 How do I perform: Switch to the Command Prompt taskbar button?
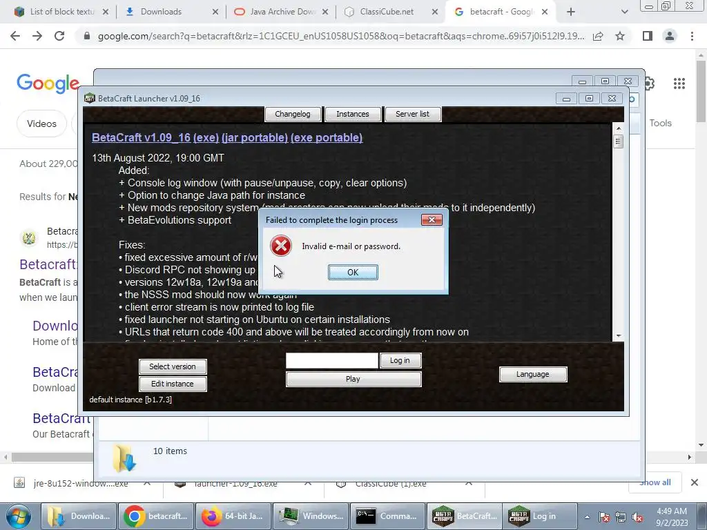(387, 516)
